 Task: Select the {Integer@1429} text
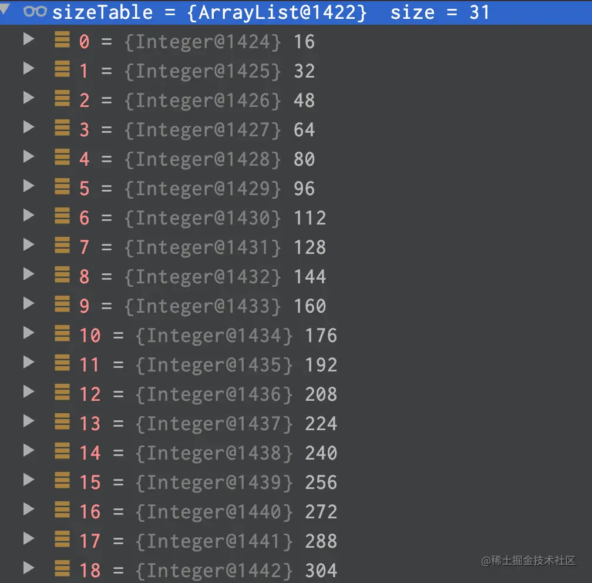(203, 189)
